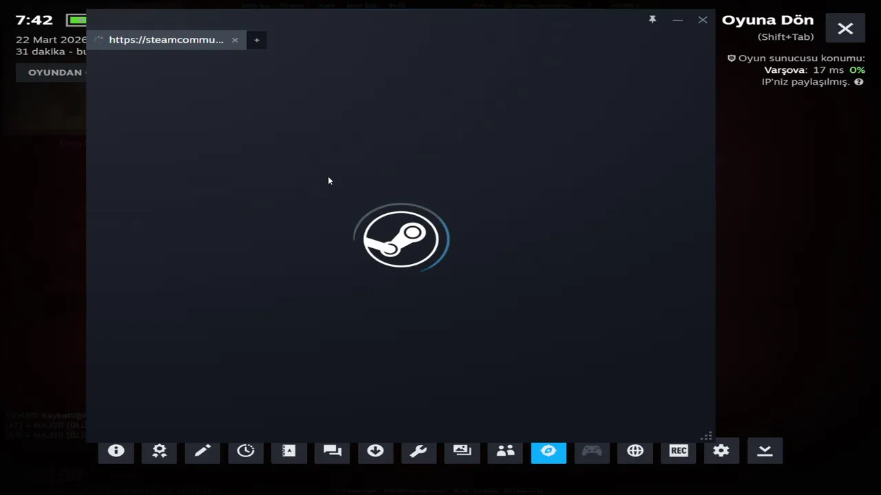This screenshot has height=495, width=881.
Task: Click the help question mark near IP'niz paylaşılmış
Action: 859,82
